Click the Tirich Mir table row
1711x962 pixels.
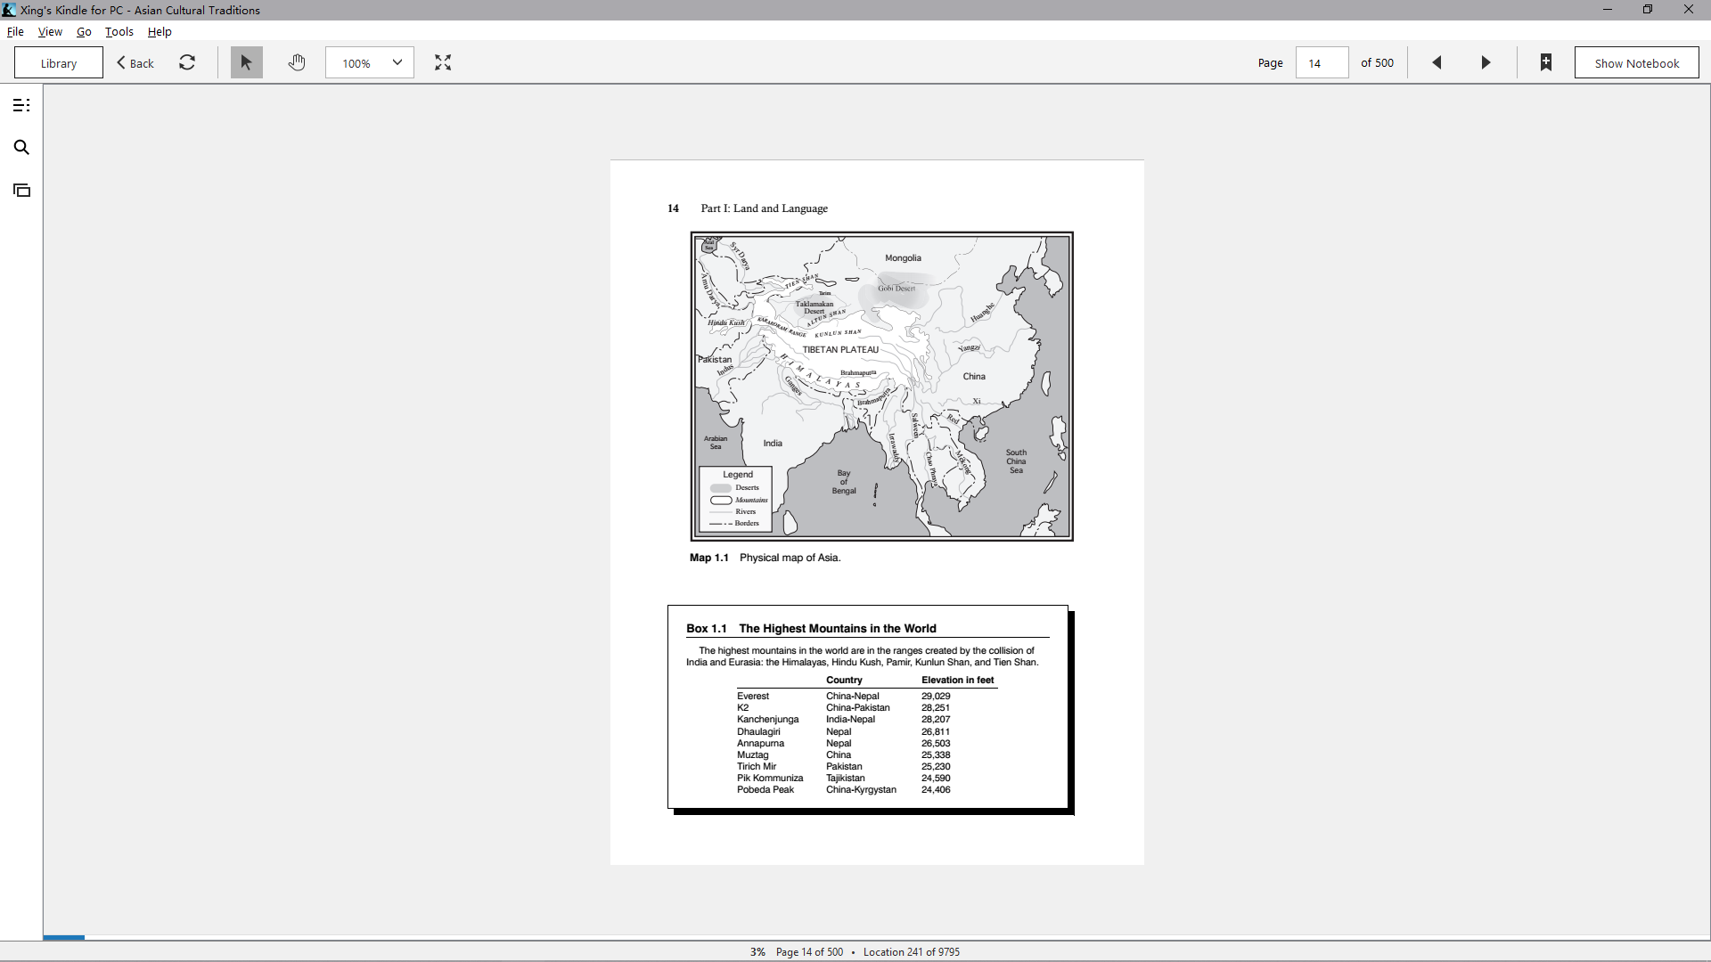coord(844,766)
